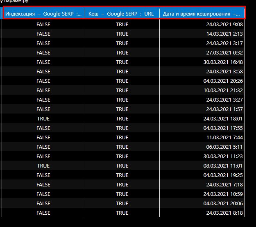Sort by the Индексация – Google SERP column header
This screenshot has width=256, height=227.
click(x=43, y=14)
